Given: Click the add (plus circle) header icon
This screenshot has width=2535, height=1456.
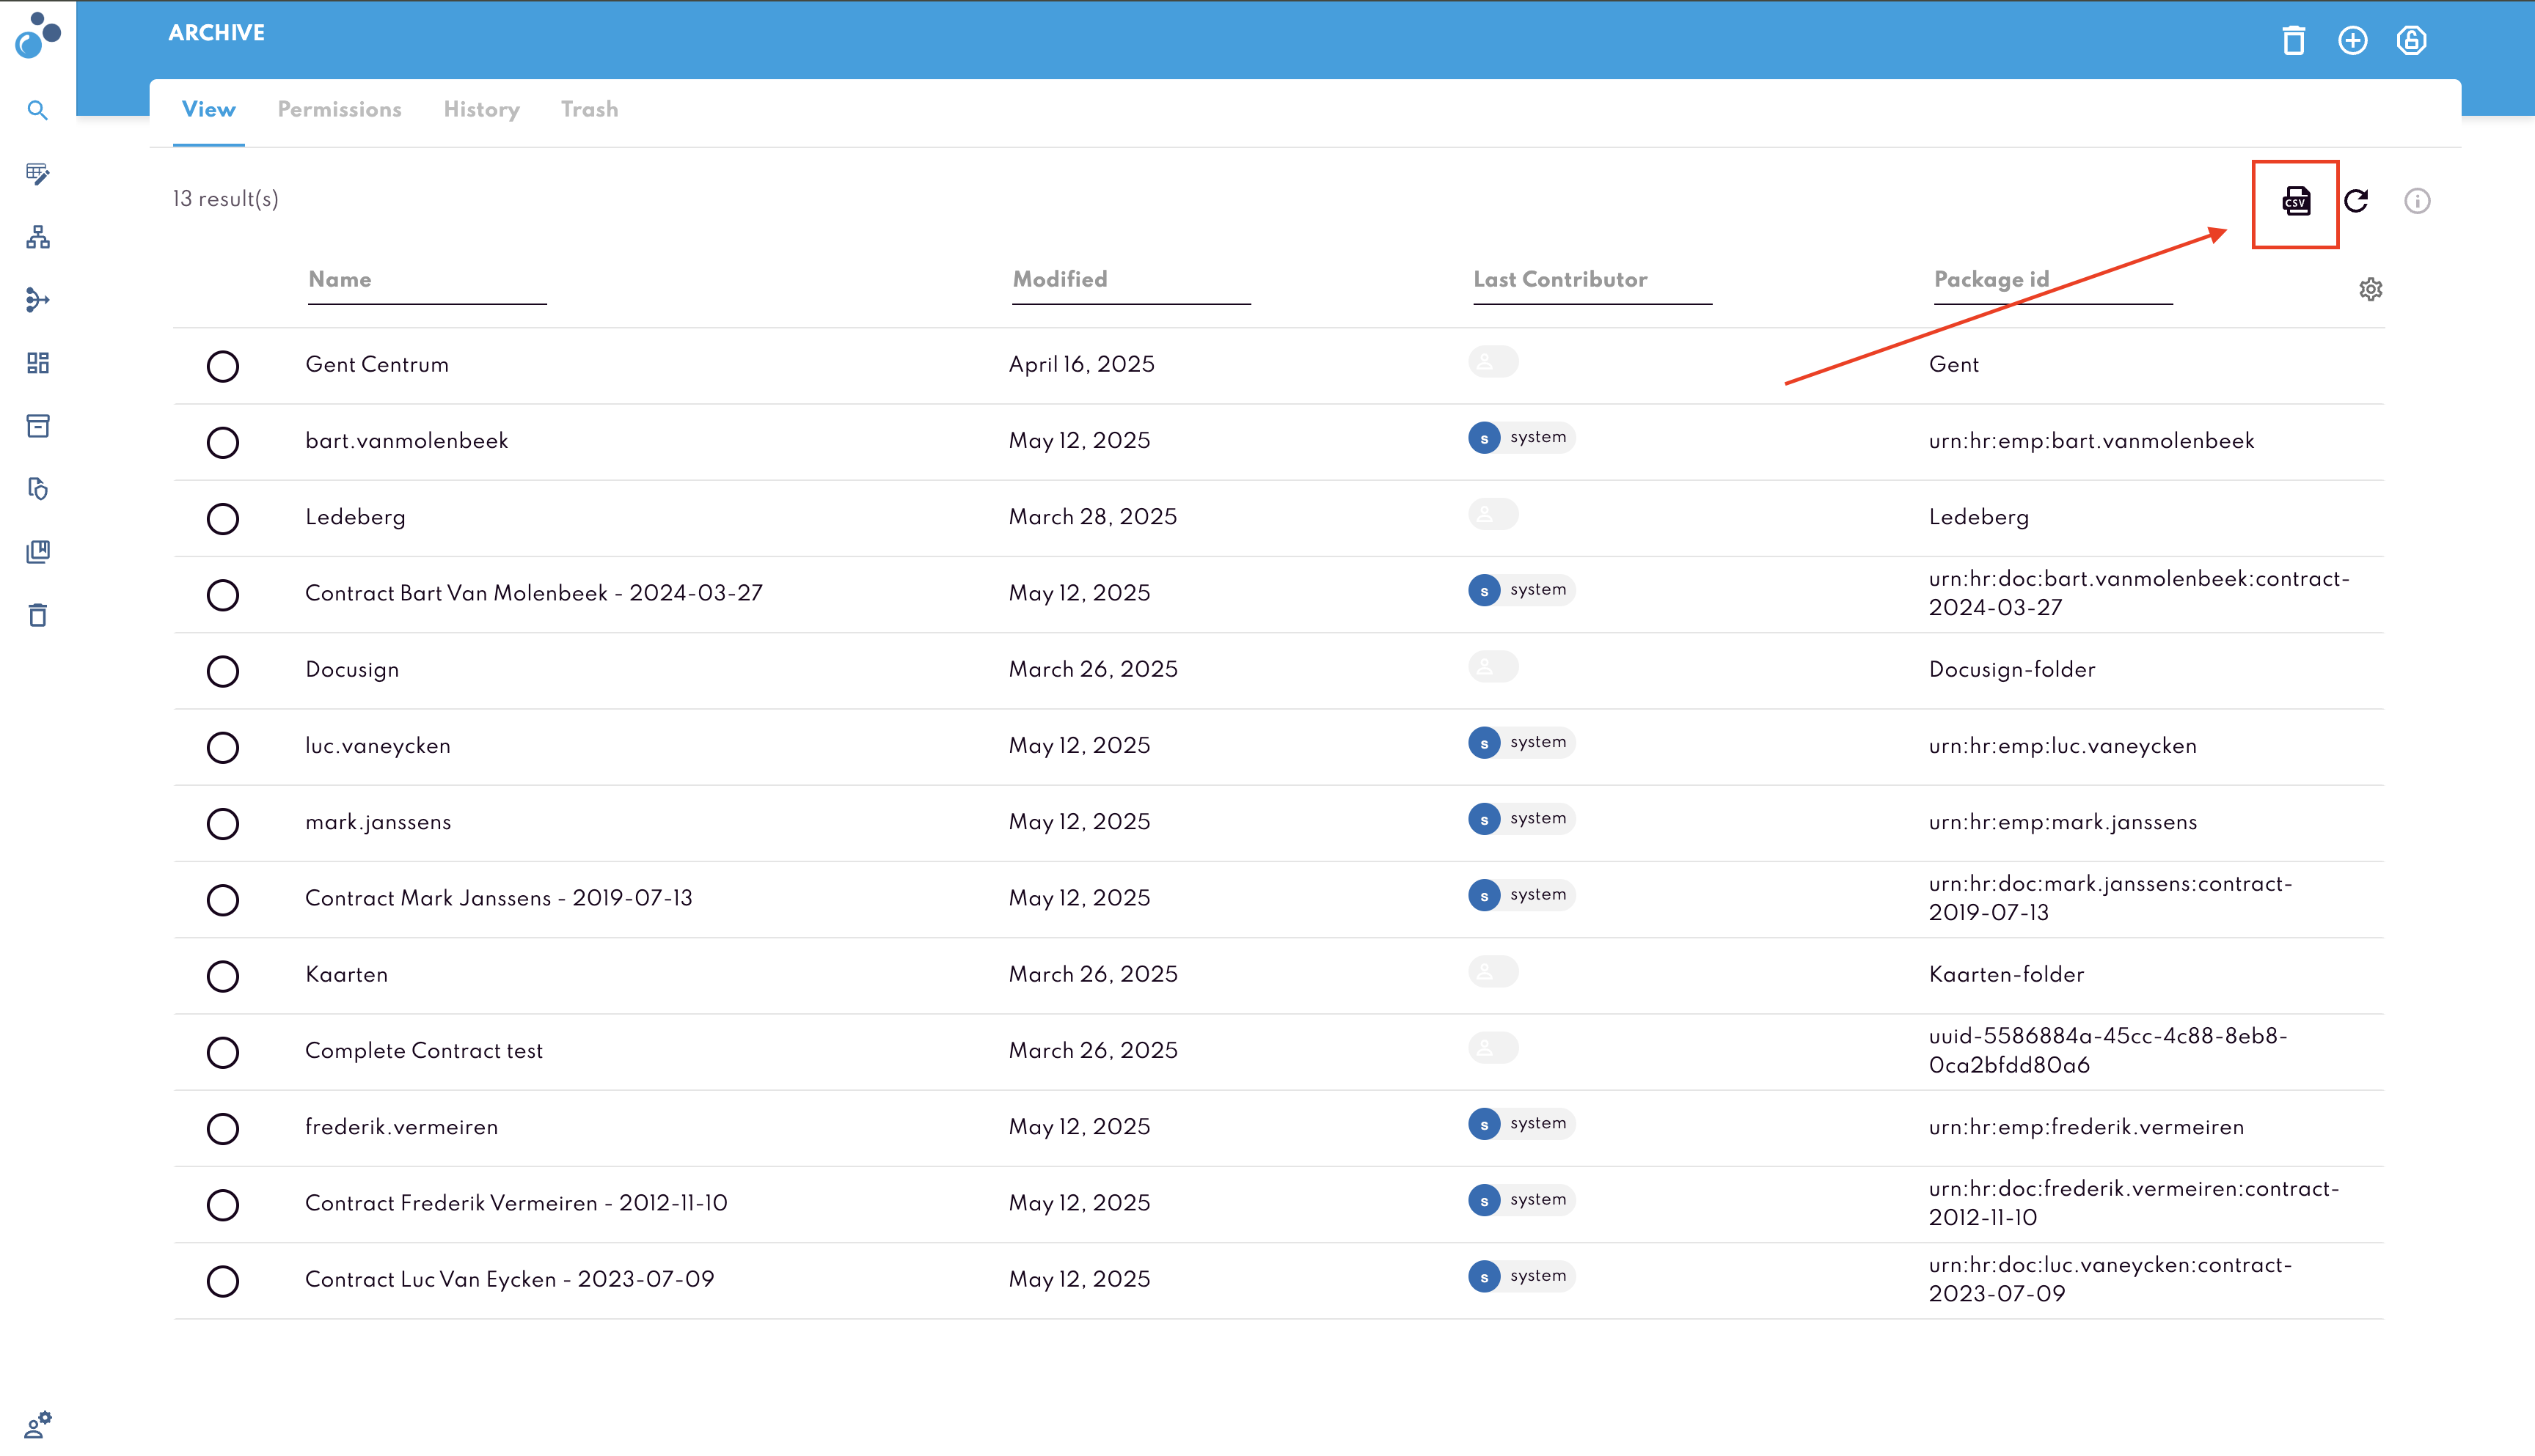Looking at the screenshot, I should (x=2352, y=40).
